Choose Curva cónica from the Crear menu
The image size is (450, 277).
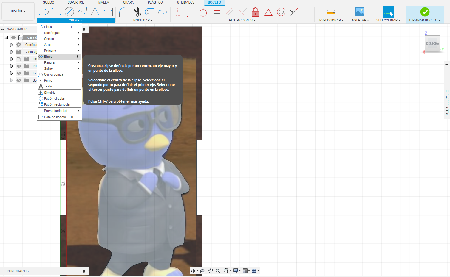pyautogui.click(x=59, y=74)
